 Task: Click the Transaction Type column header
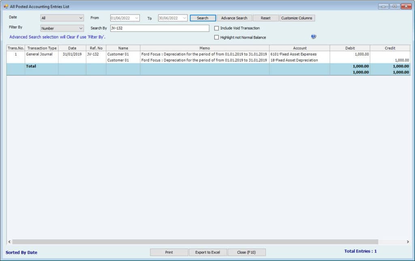42,48
